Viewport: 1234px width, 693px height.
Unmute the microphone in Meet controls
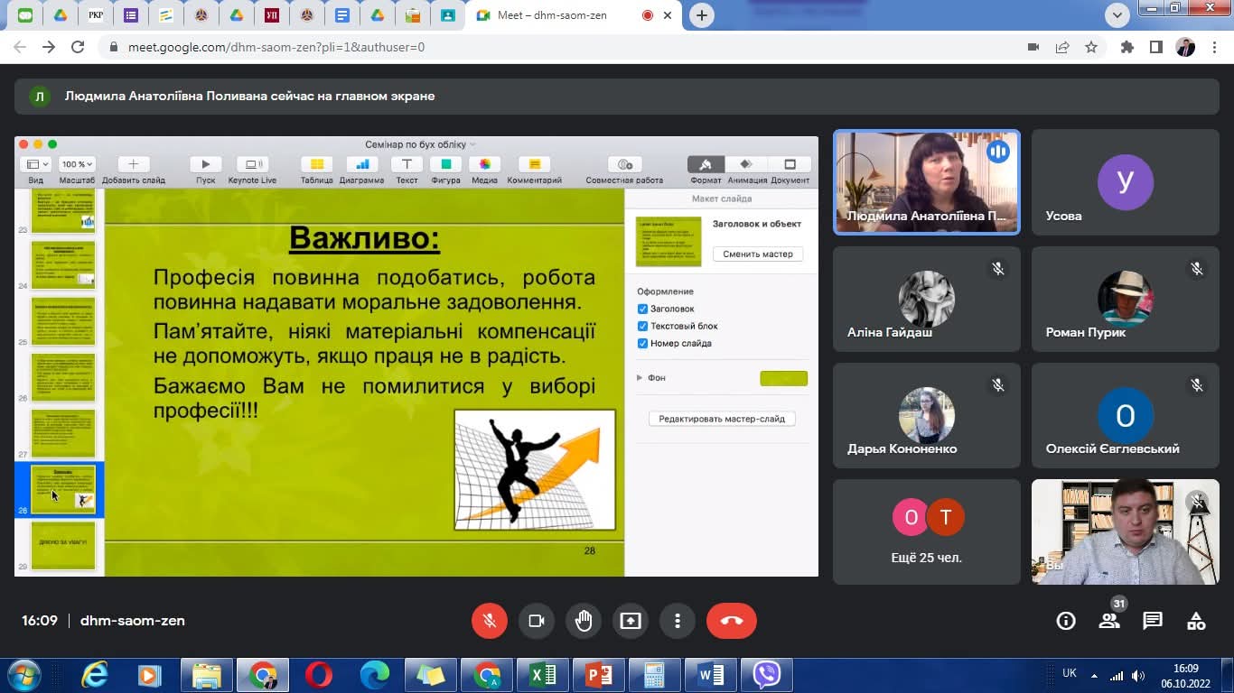(x=490, y=621)
